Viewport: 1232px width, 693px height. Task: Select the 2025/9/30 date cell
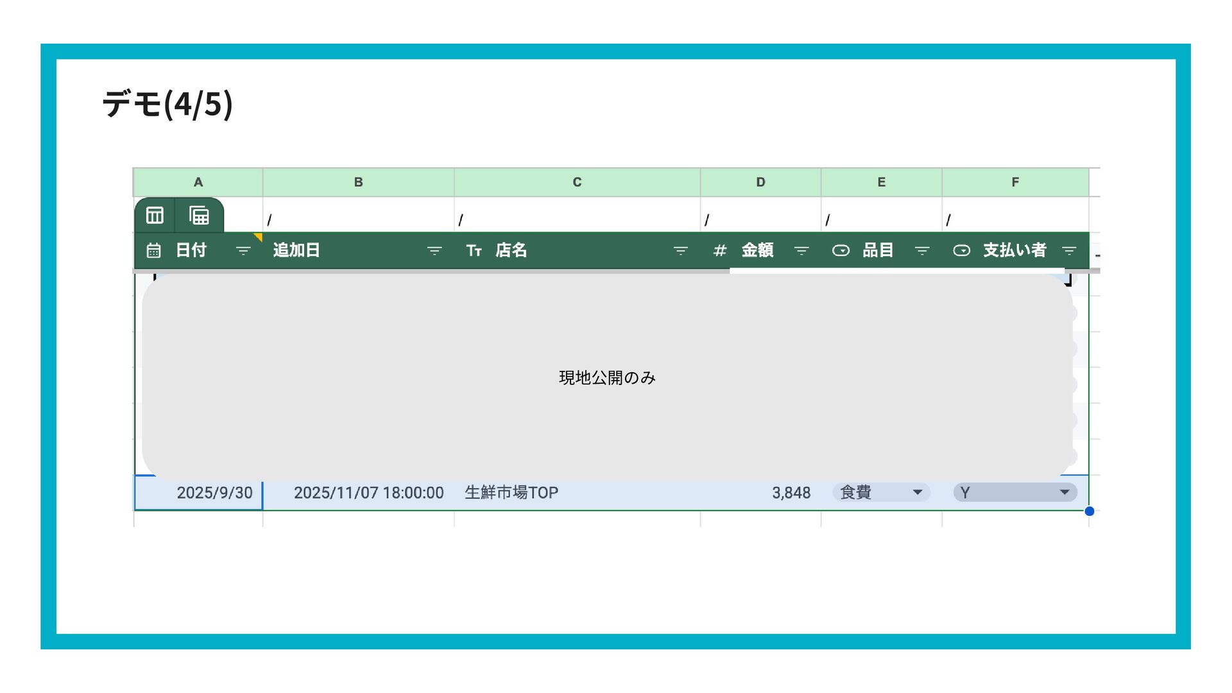199,493
